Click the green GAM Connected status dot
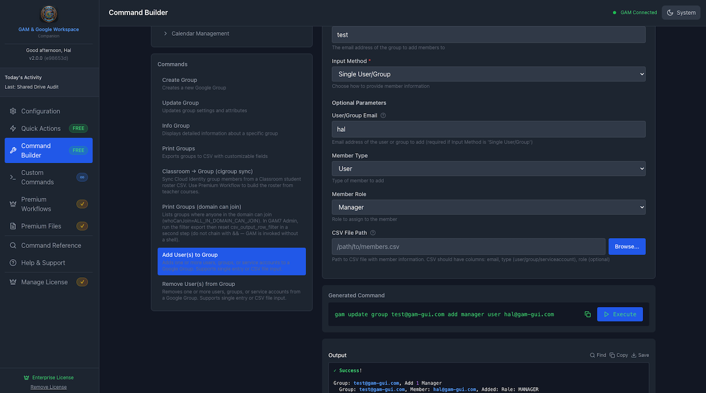The image size is (706, 393). coord(614,13)
